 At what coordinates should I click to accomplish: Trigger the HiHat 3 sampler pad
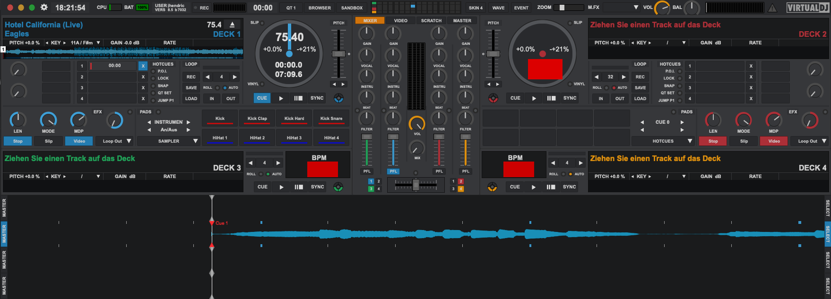point(294,137)
